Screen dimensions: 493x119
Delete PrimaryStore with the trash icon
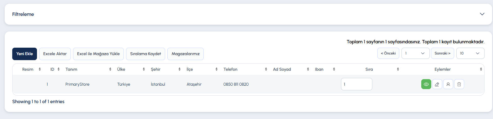pos(459,84)
